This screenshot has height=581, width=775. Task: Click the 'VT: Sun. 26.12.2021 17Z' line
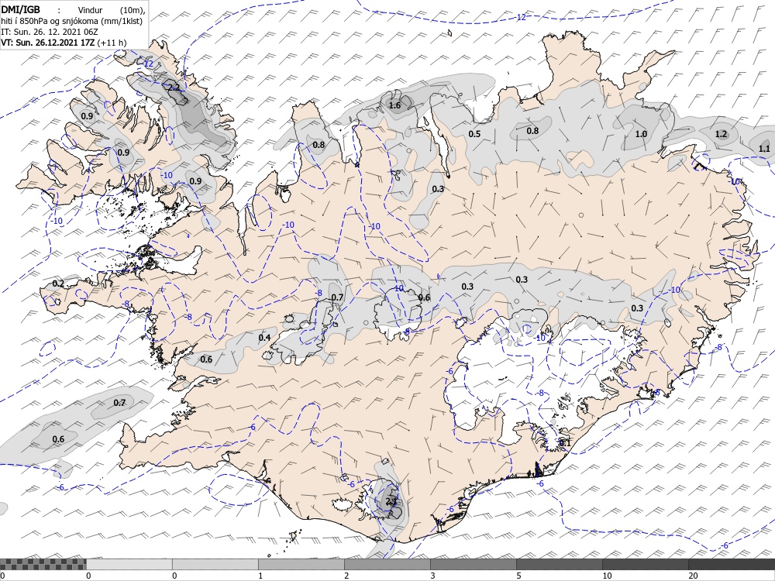click(48, 43)
